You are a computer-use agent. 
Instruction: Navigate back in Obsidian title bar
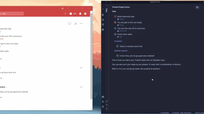106,2
